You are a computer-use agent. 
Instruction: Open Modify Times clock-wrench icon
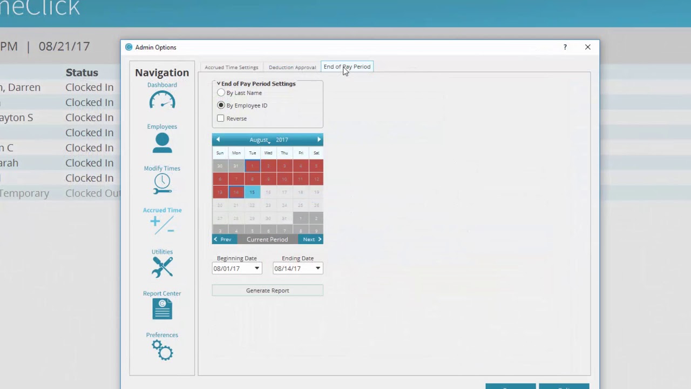tap(162, 184)
